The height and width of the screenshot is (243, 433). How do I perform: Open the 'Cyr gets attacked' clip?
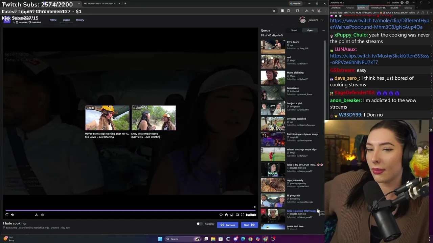click(273, 124)
